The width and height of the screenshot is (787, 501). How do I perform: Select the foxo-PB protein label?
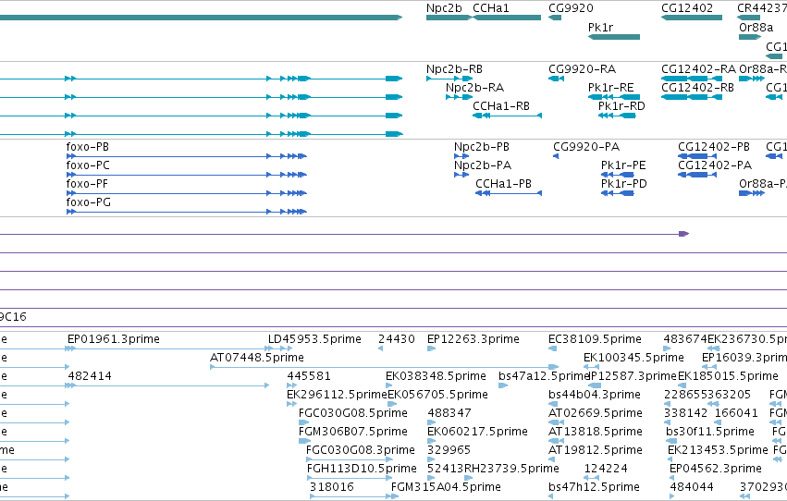(x=87, y=147)
